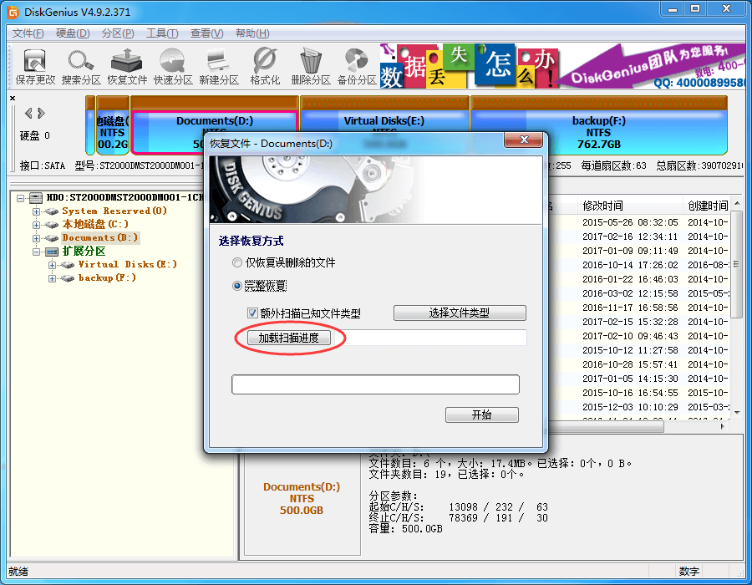Click the backup (F:) tree drive icon
Image resolution: width=752 pixels, height=585 pixels.
coord(68,278)
